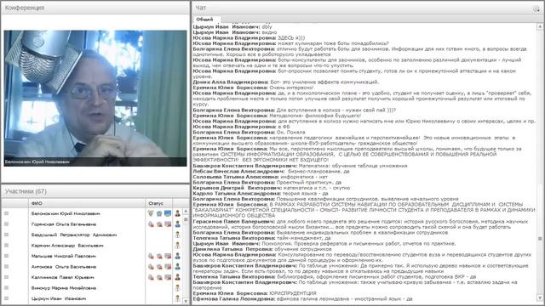
Task: Click the Конференция panel header
Action: click(x=95, y=8)
